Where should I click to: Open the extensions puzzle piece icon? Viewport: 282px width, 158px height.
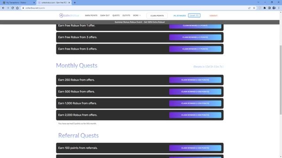tap(264, 8)
